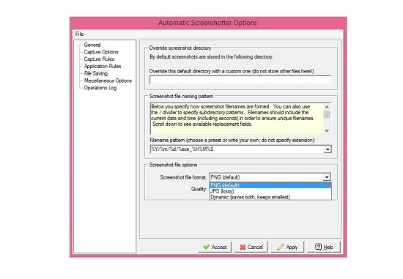Image resolution: width=403 pixels, height=279 pixels.
Task: Click 'Screenshot file options' group label
Action: pyautogui.click(x=173, y=165)
